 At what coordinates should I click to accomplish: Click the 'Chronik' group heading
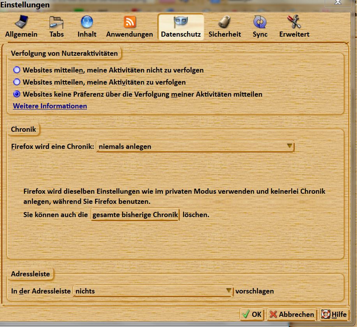coord(23,129)
